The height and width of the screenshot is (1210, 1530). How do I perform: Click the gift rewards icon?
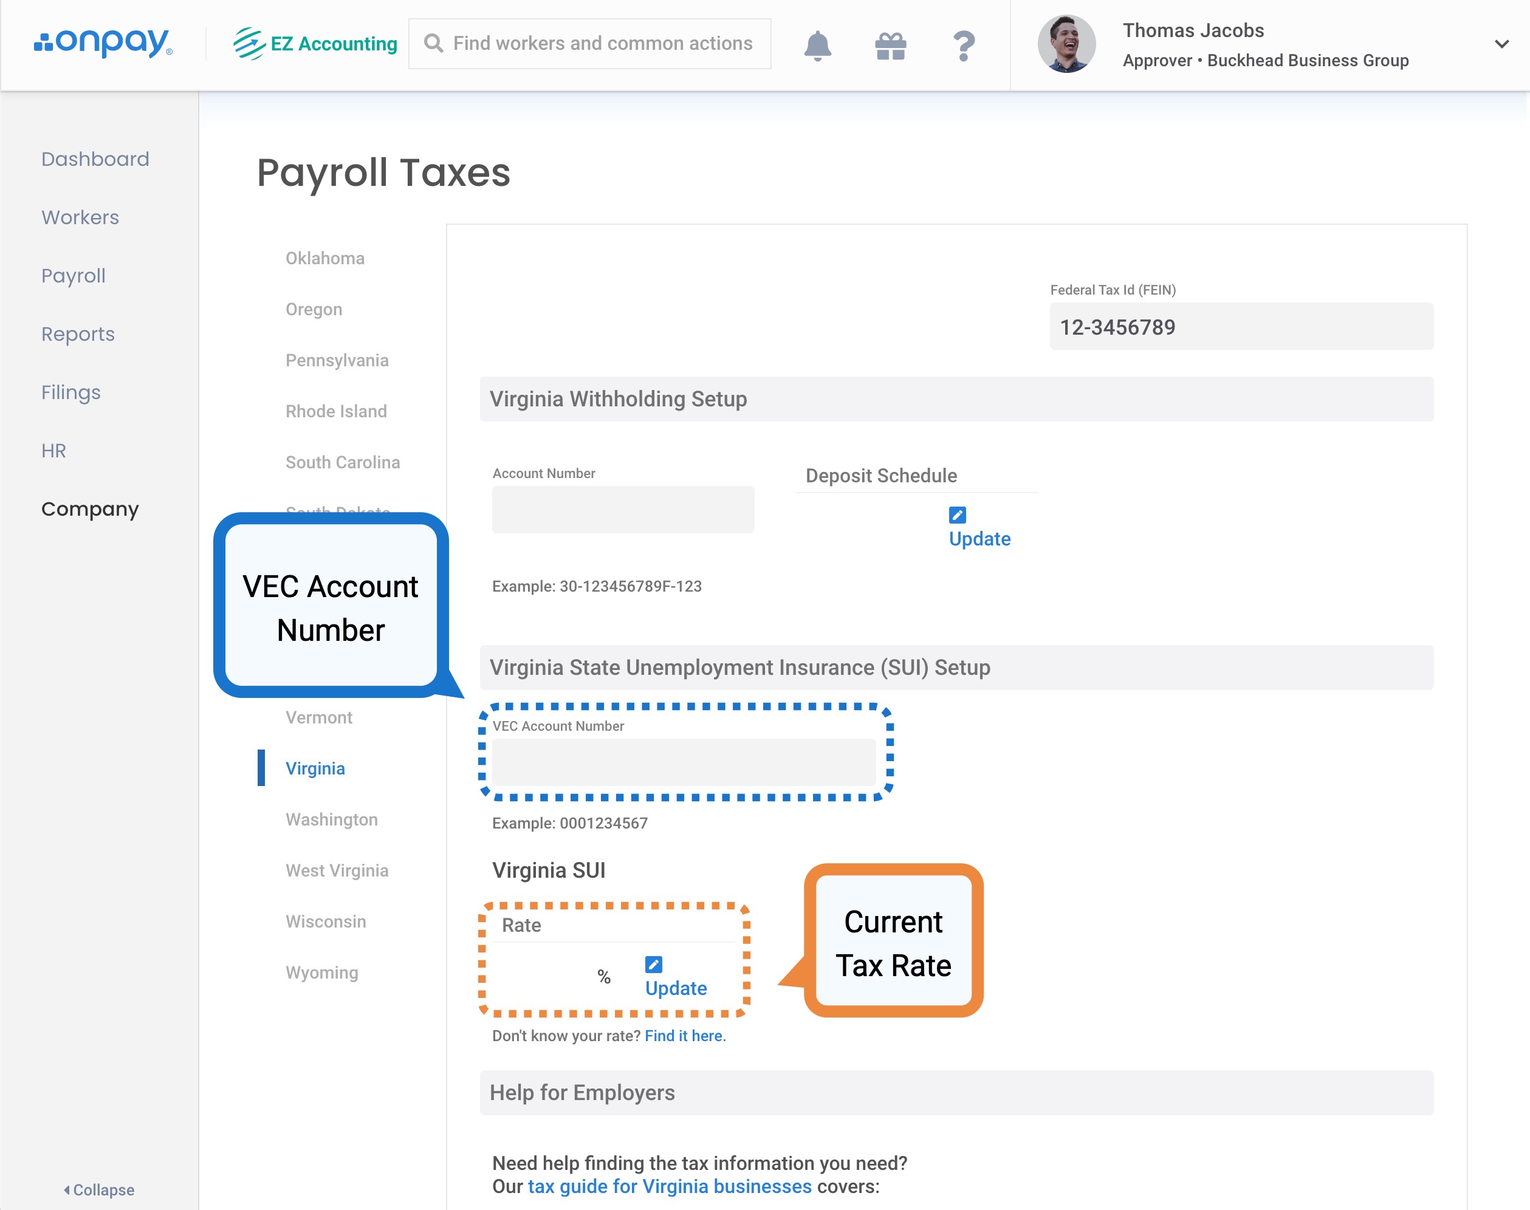tap(890, 46)
